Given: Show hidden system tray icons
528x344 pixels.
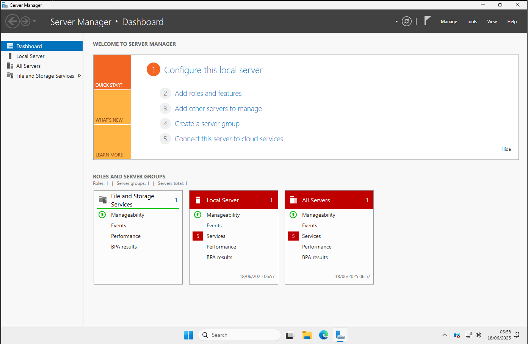Looking at the screenshot, I should pos(445,335).
